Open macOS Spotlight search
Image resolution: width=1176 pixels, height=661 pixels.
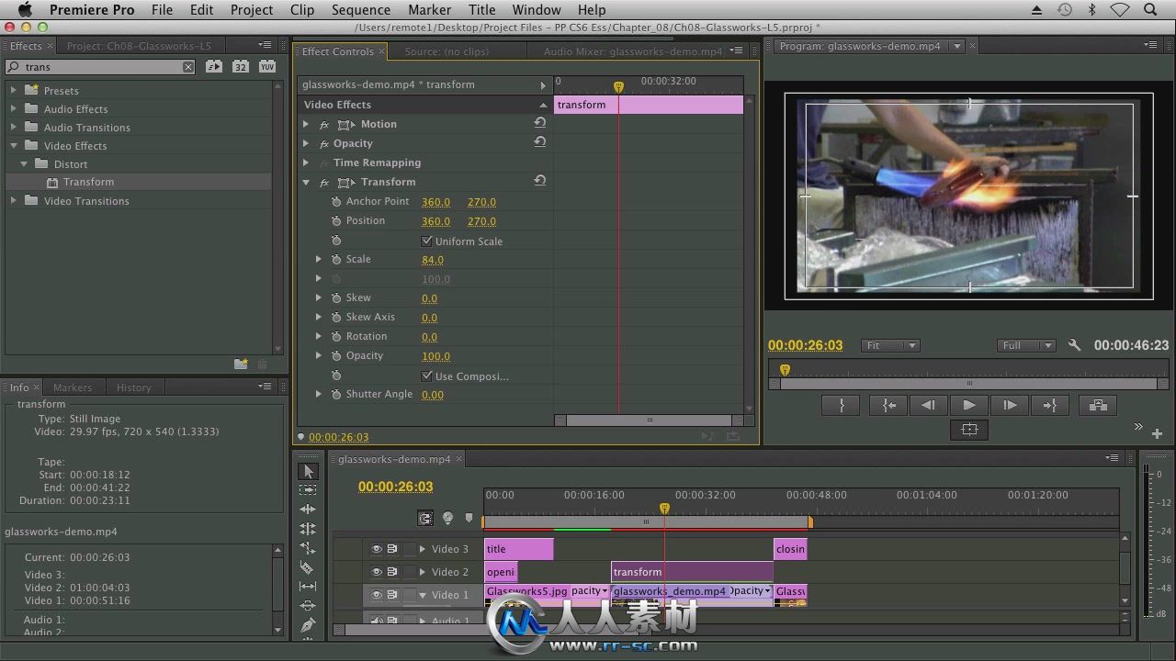coord(1150,9)
